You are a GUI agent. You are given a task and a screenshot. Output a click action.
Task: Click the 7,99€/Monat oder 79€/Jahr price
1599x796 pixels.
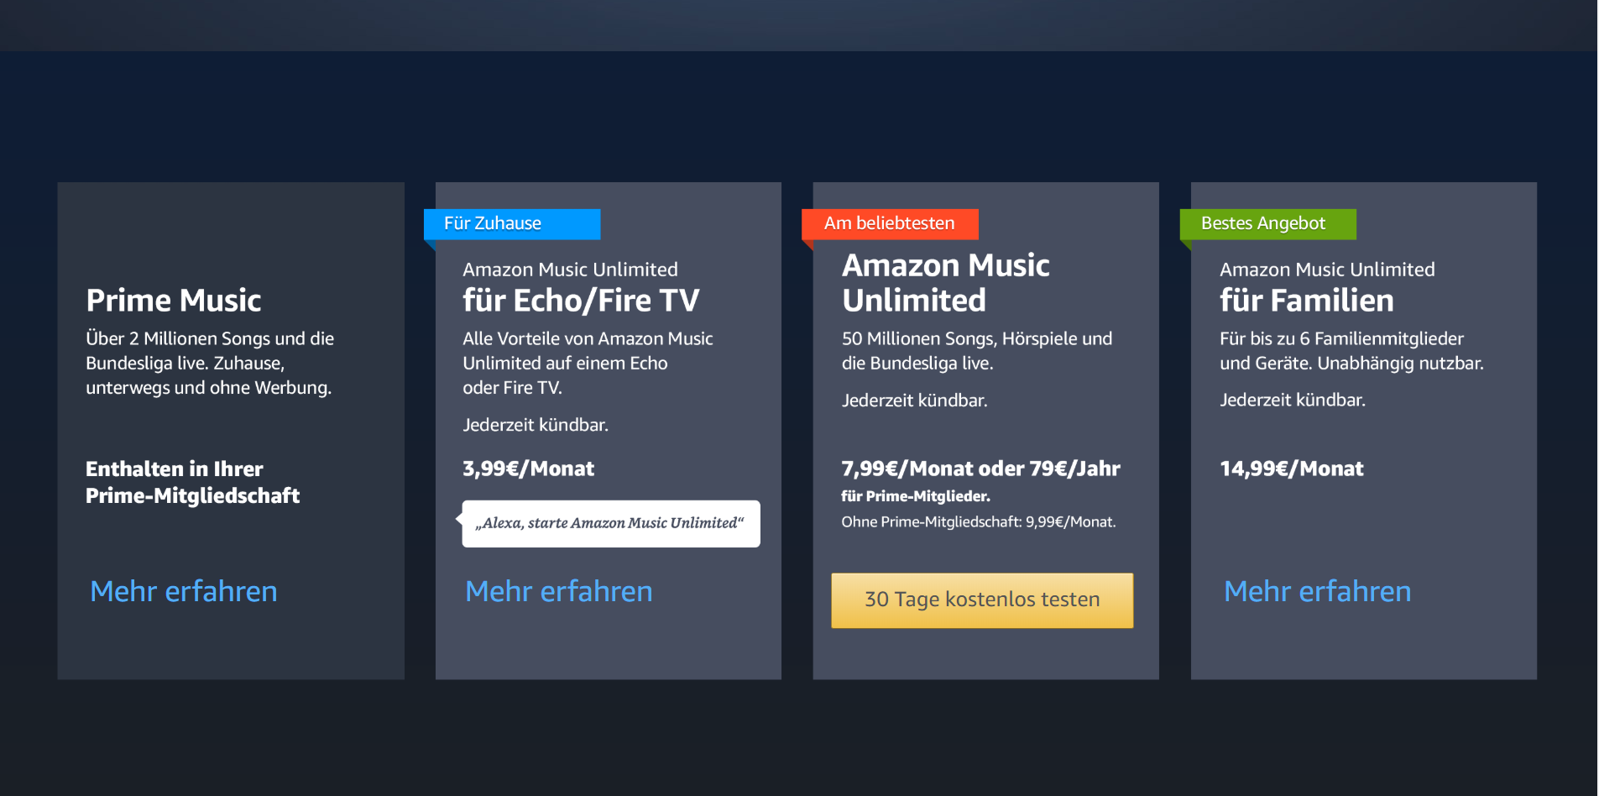[981, 469]
